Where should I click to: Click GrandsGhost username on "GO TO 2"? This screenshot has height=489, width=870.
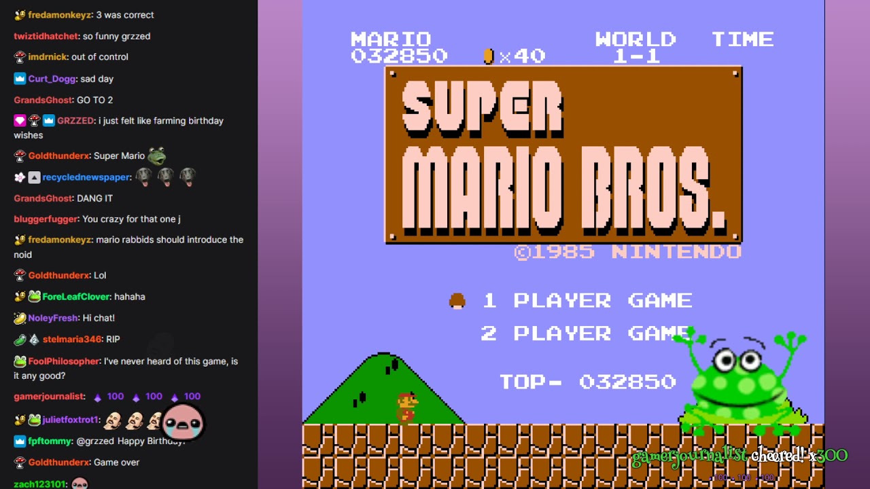43,100
